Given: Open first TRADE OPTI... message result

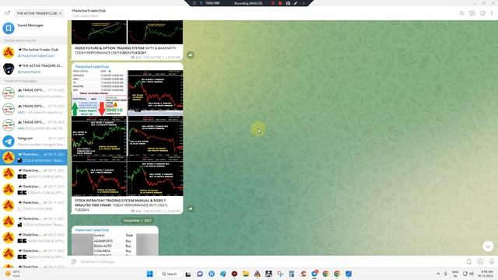Looking at the screenshot, I should point(33,93).
